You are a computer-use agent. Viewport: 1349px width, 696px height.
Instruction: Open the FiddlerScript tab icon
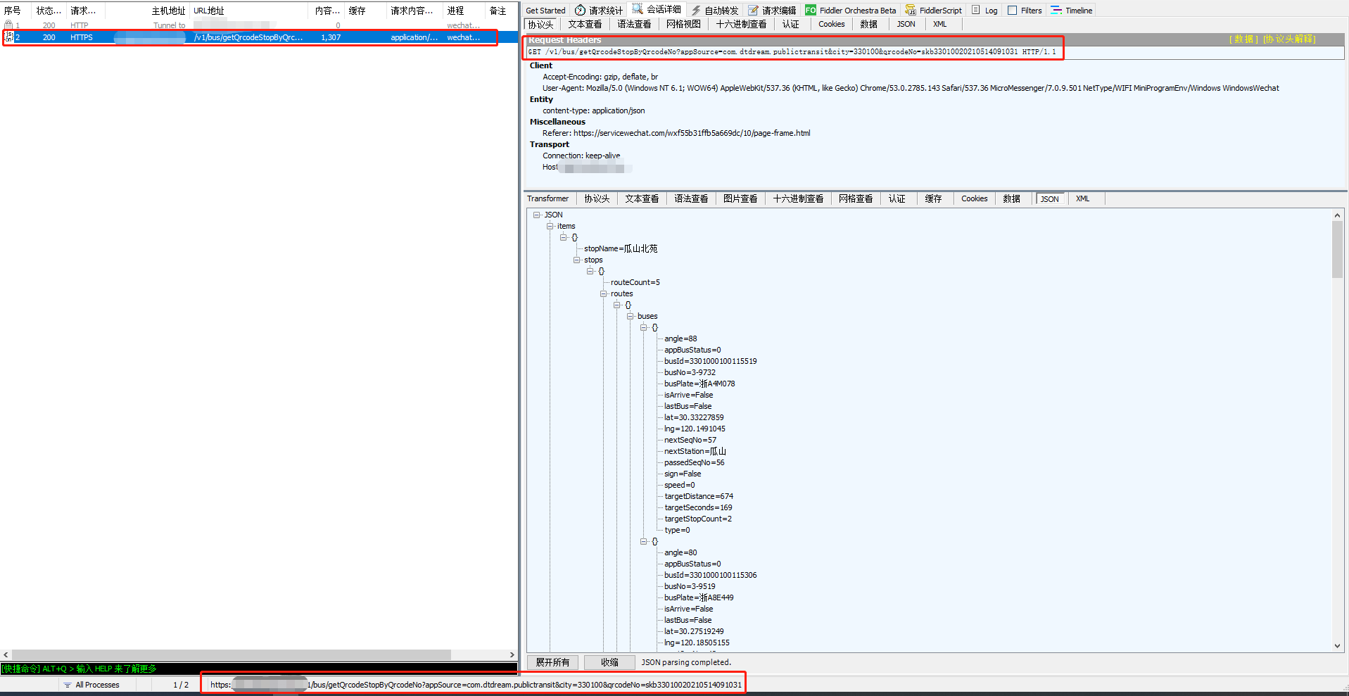(911, 10)
